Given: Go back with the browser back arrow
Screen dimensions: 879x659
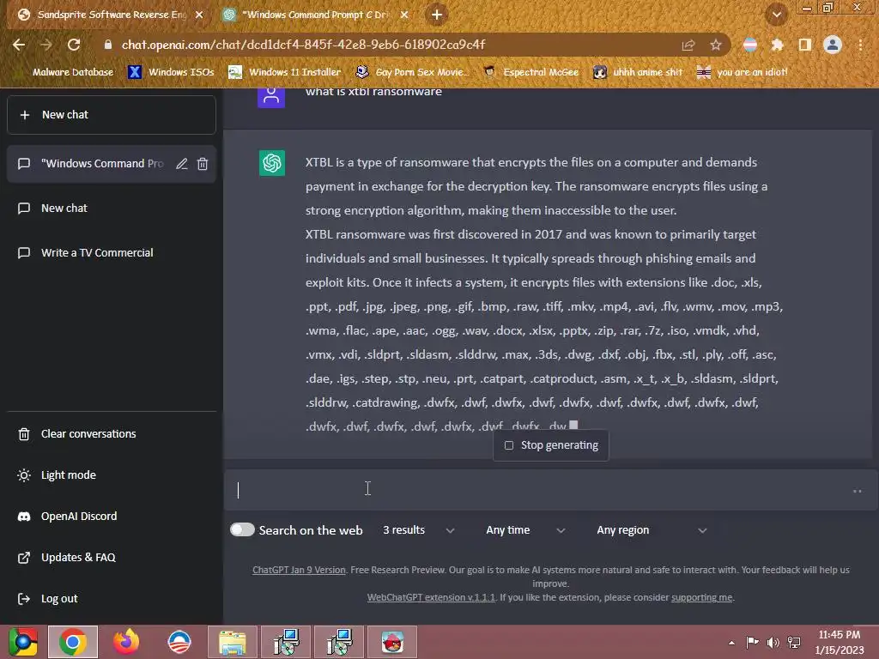Looking at the screenshot, I should tap(19, 45).
